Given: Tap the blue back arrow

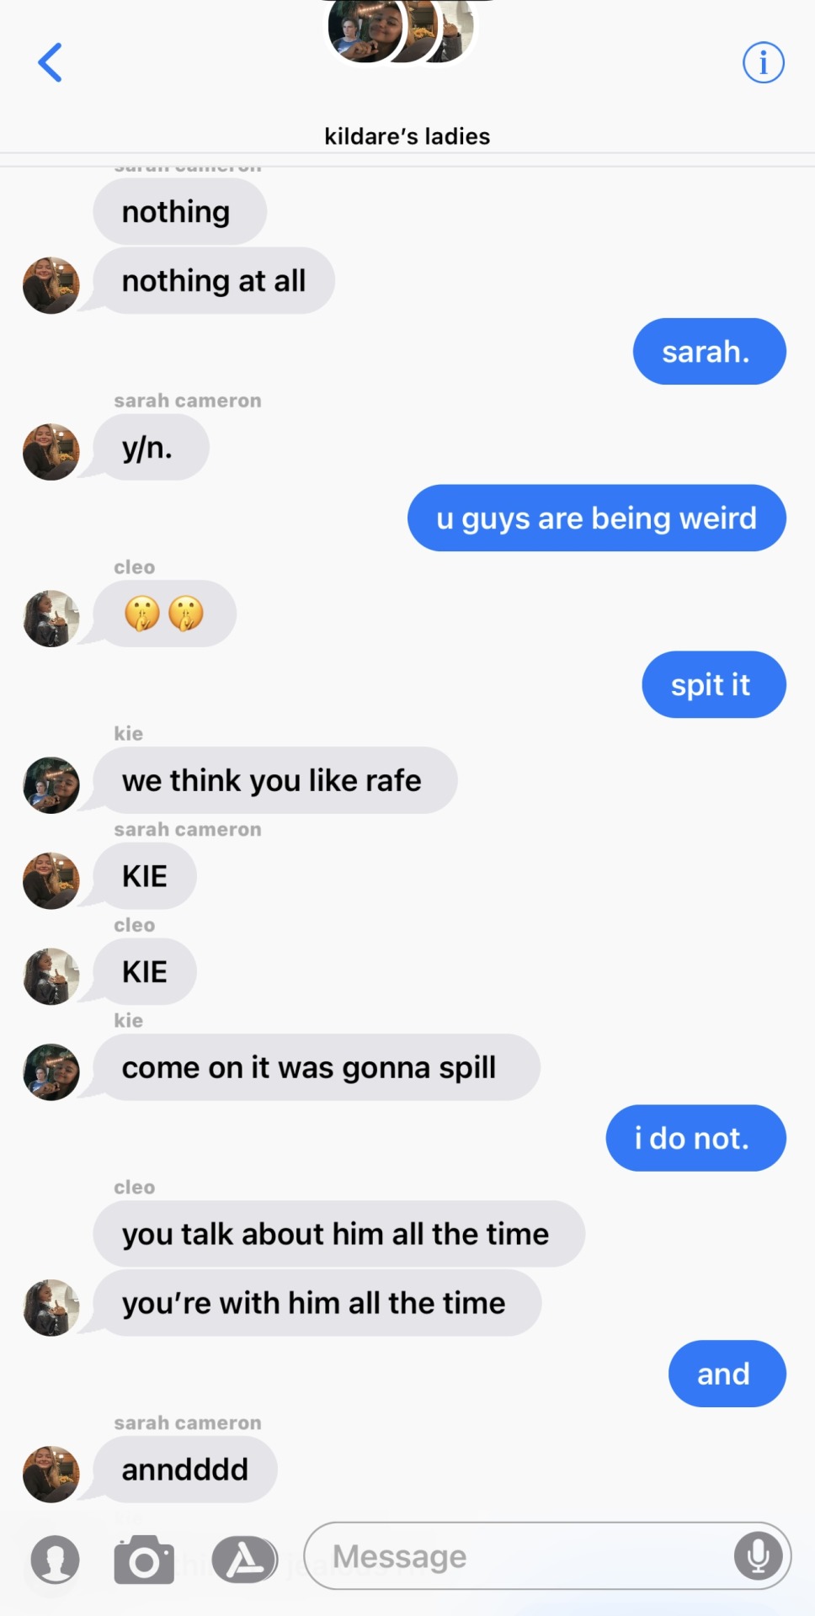Looking at the screenshot, I should [51, 63].
